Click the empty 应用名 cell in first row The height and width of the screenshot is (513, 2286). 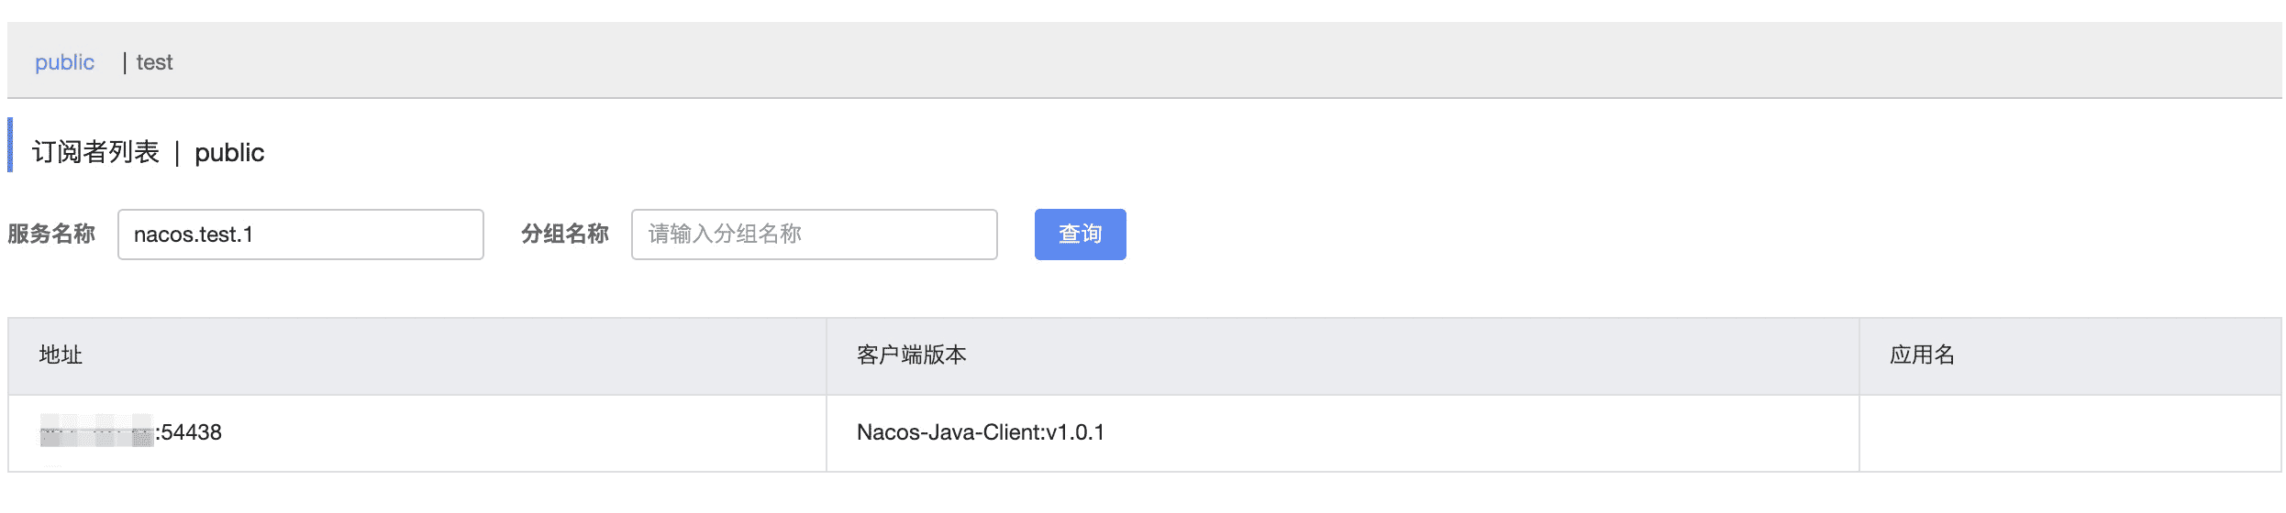(x=2070, y=433)
